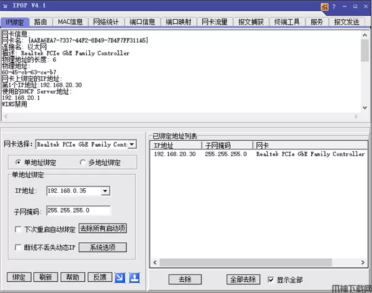Click the 刷新 button

(x=46, y=277)
